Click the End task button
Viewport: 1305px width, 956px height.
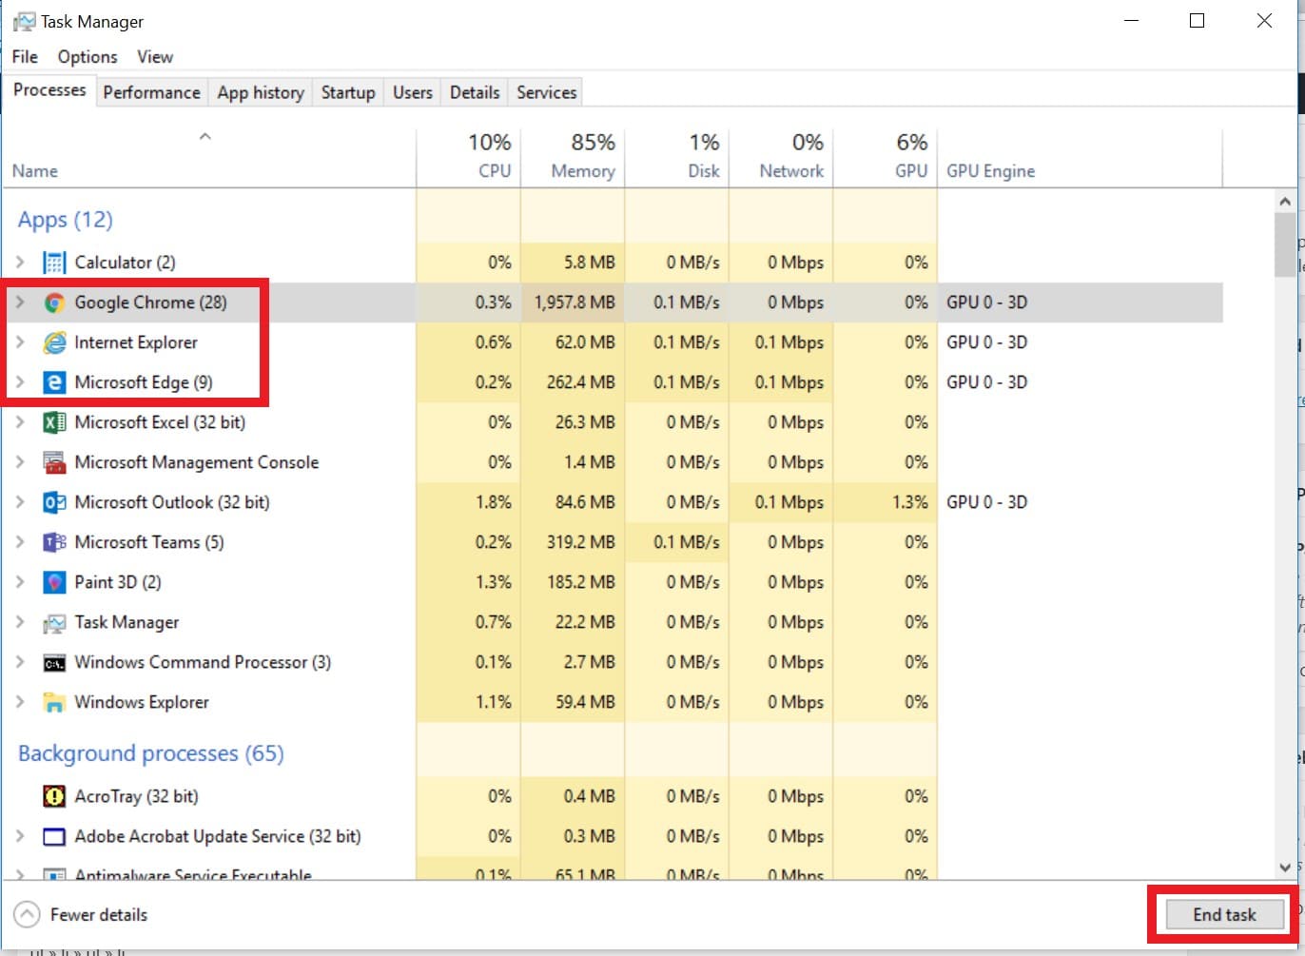(x=1225, y=915)
